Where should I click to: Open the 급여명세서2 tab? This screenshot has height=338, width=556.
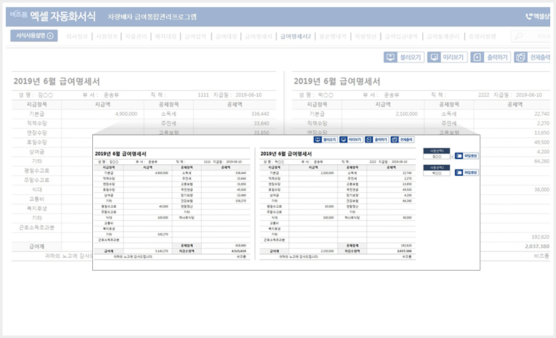(295, 36)
